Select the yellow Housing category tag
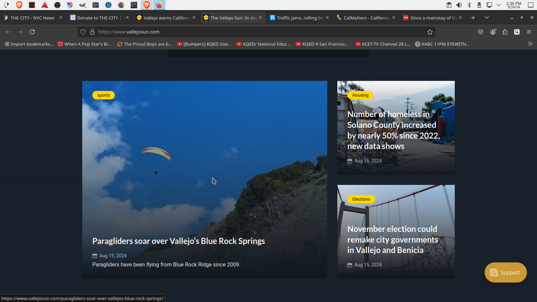This screenshot has height=302, width=537. tap(360, 95)
